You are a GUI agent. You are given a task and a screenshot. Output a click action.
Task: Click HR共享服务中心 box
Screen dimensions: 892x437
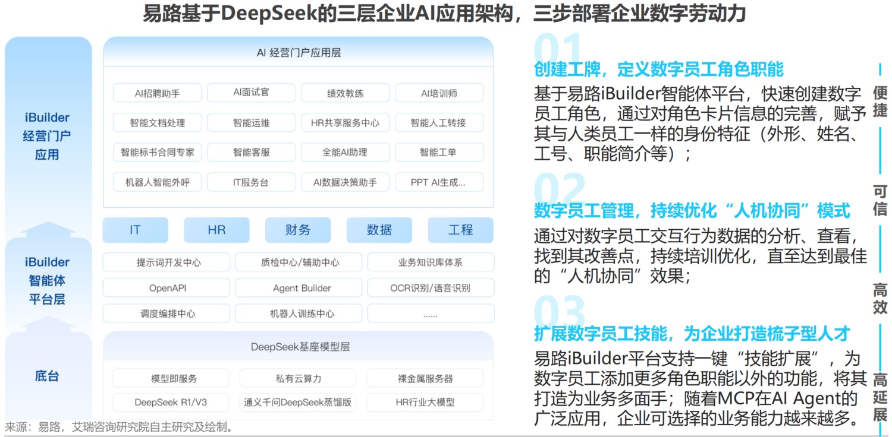click(345, 123)
